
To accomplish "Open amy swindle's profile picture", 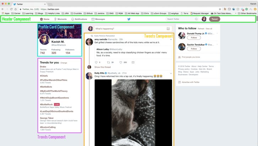I will point(89,42).
